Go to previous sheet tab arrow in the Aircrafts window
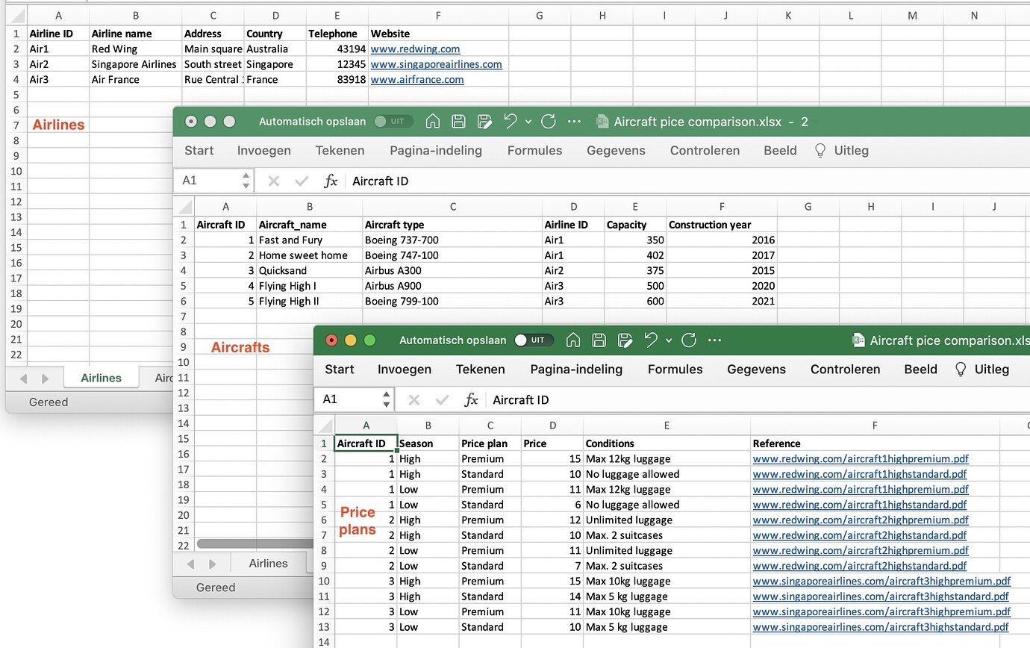This screenshot has width=1030, height=648. (190, 564)
